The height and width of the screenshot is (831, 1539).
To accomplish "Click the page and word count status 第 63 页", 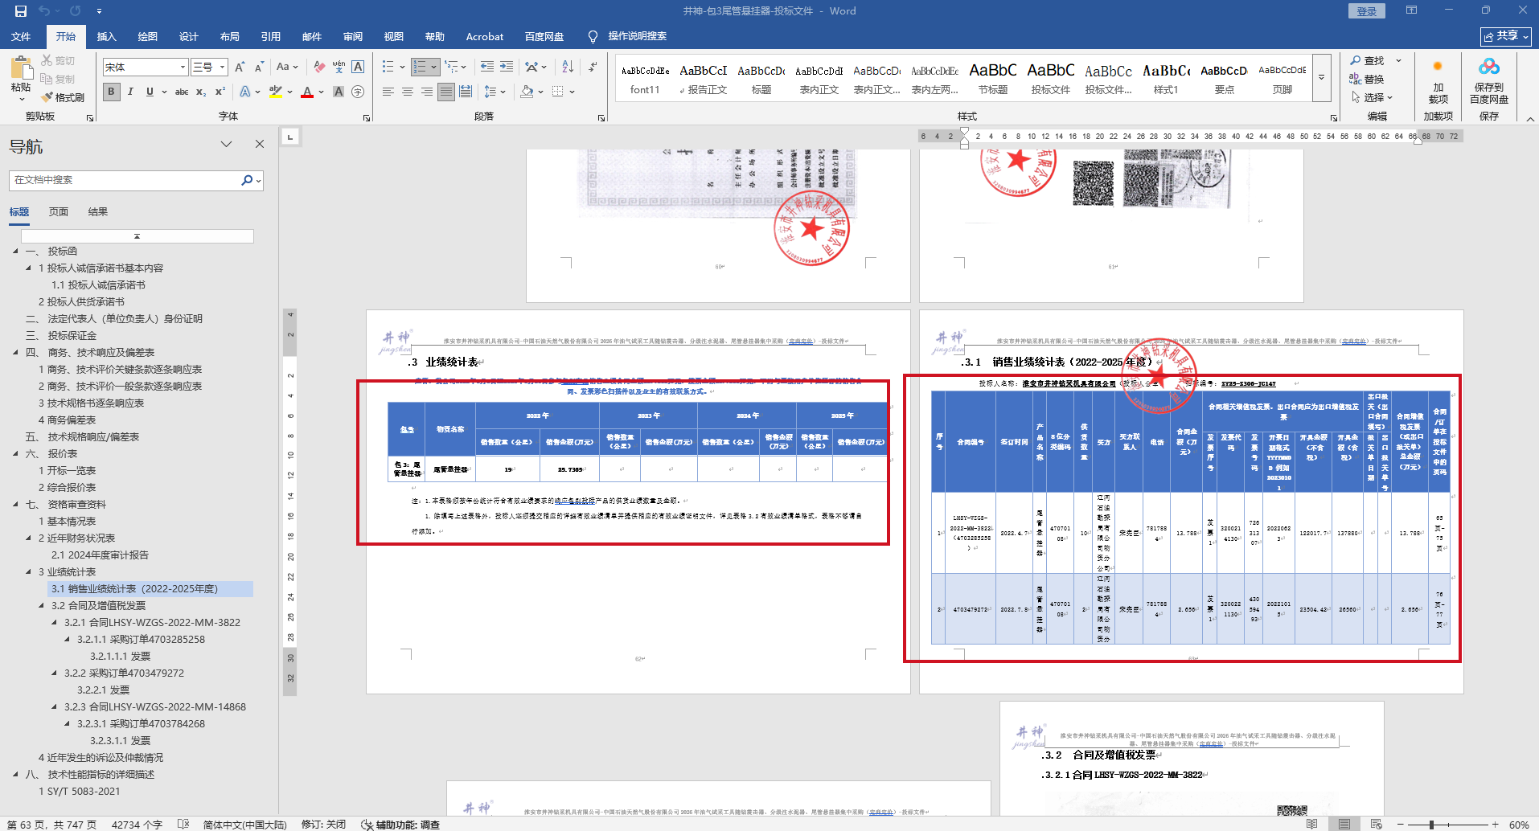I will (50, 825).
